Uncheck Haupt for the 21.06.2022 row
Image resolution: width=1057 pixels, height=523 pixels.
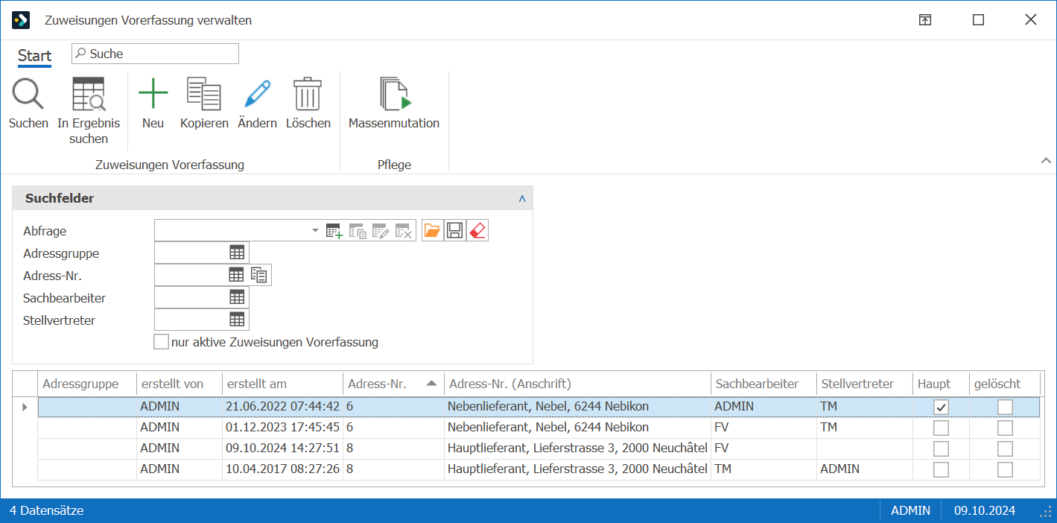[942, 407]
